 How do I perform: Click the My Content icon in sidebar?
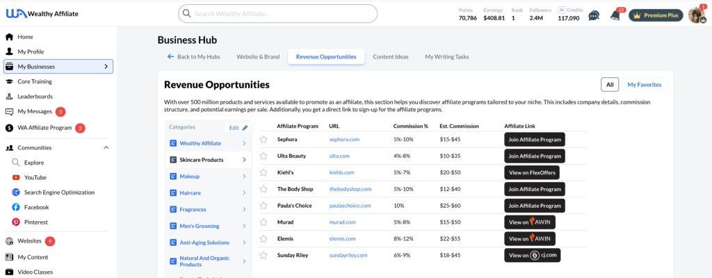tap(9, 257)
